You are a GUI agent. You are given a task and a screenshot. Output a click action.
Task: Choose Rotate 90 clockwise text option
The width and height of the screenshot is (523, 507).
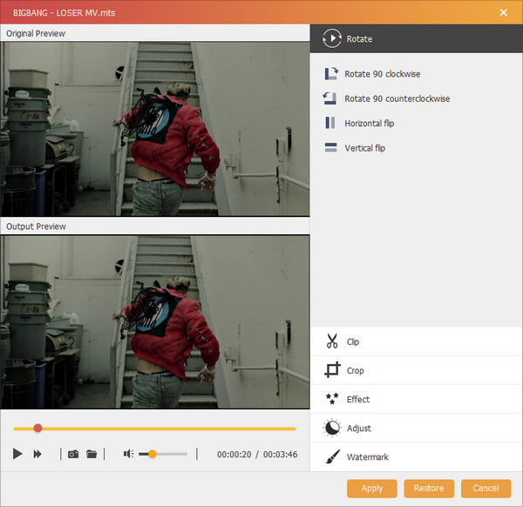(383, 74)
